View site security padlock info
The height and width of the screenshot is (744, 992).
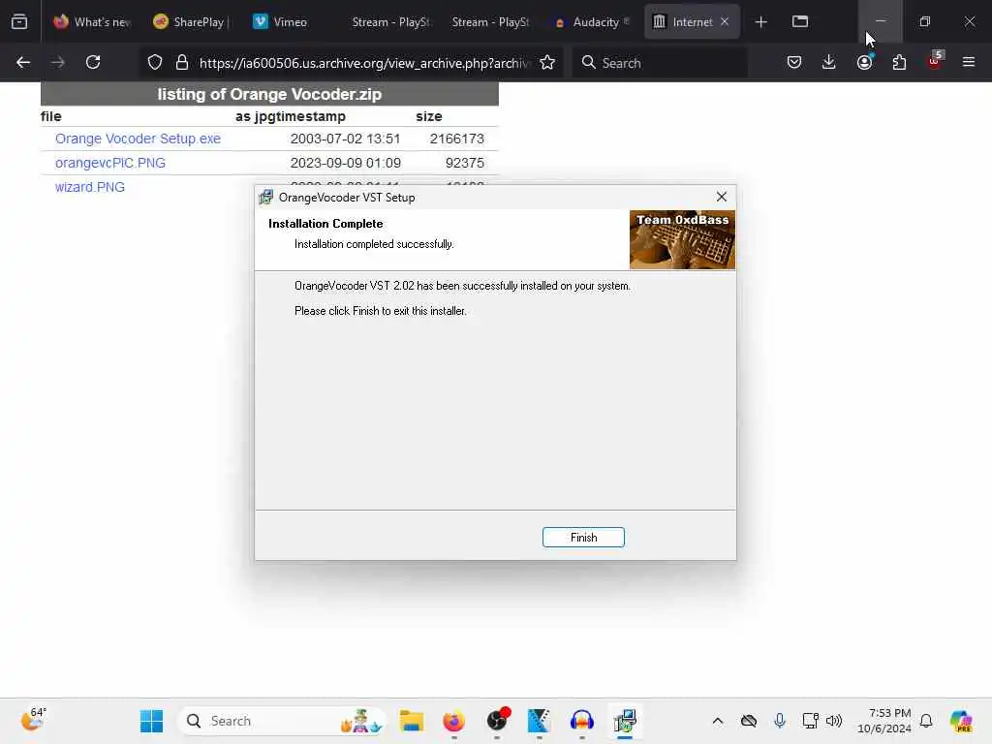(181, 62)
